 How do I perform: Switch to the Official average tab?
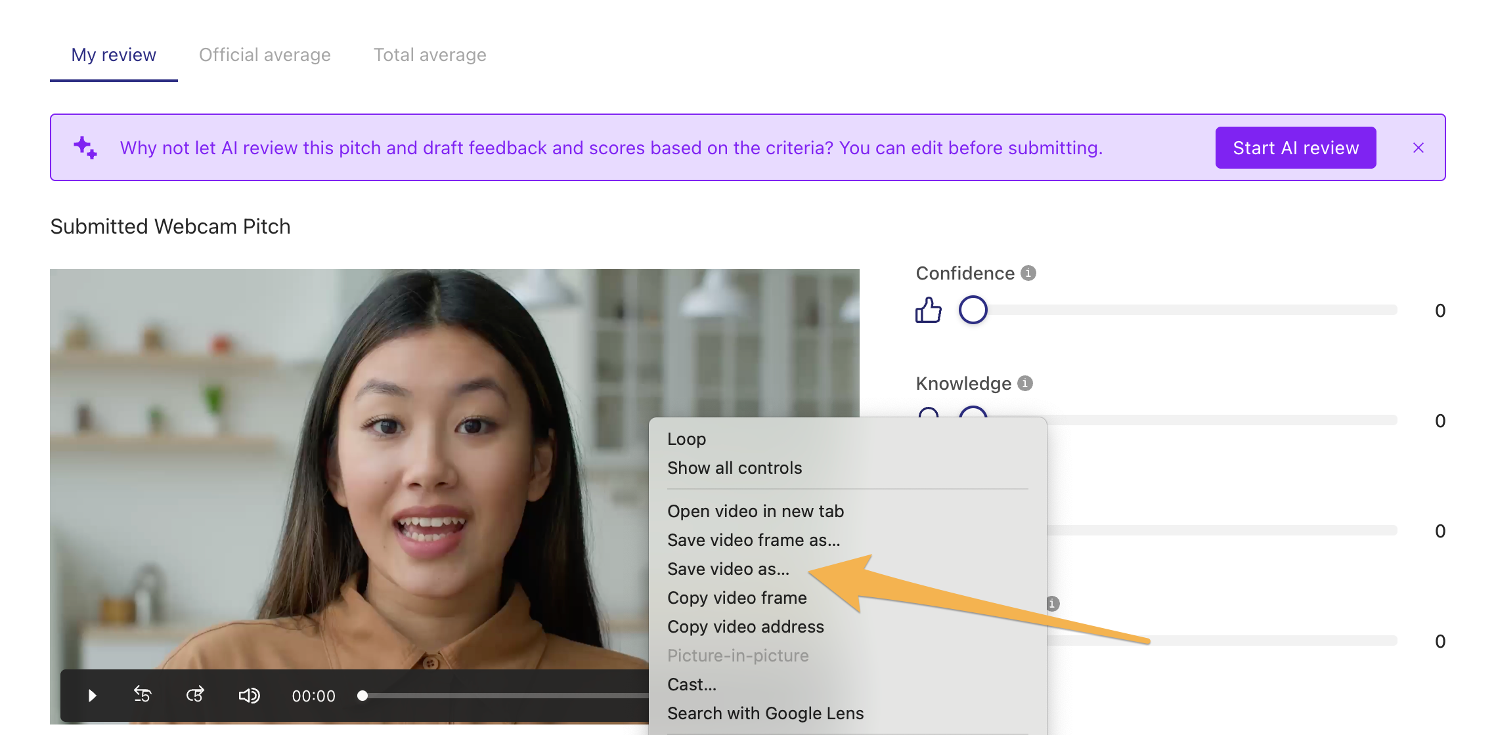265,55
